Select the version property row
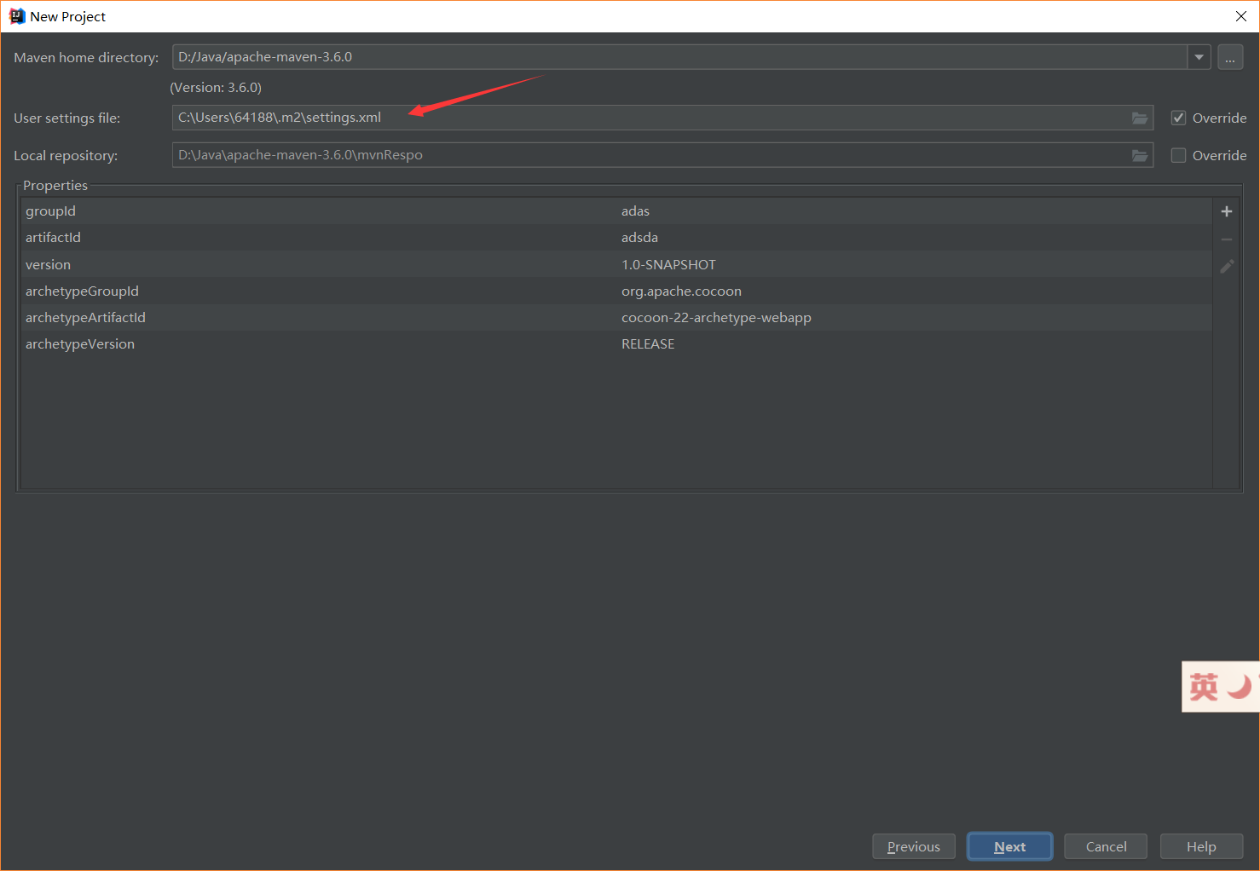 [x=616, y=264]
